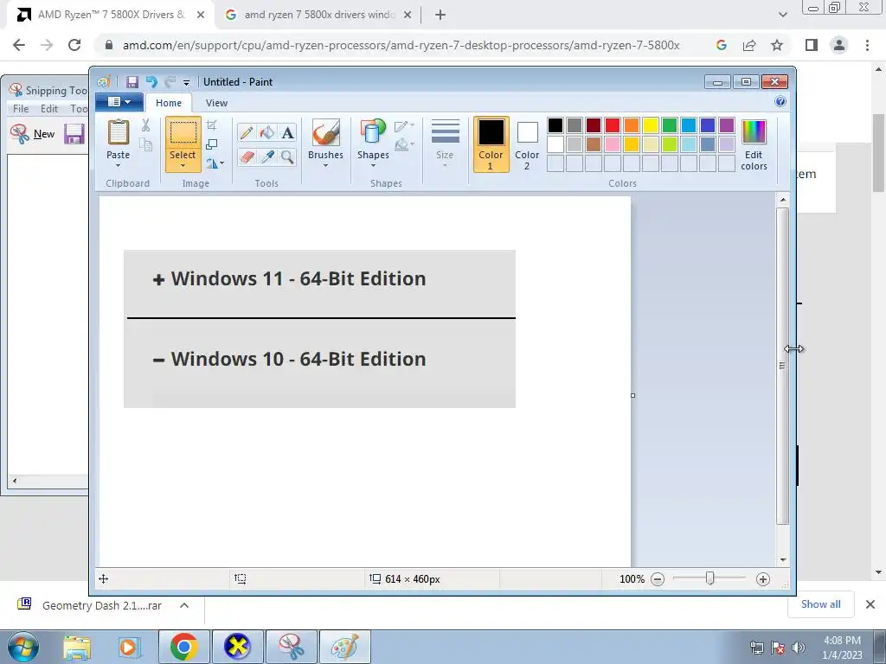
Task: Pick the red color swatch
Action: (x=613, y=124)
